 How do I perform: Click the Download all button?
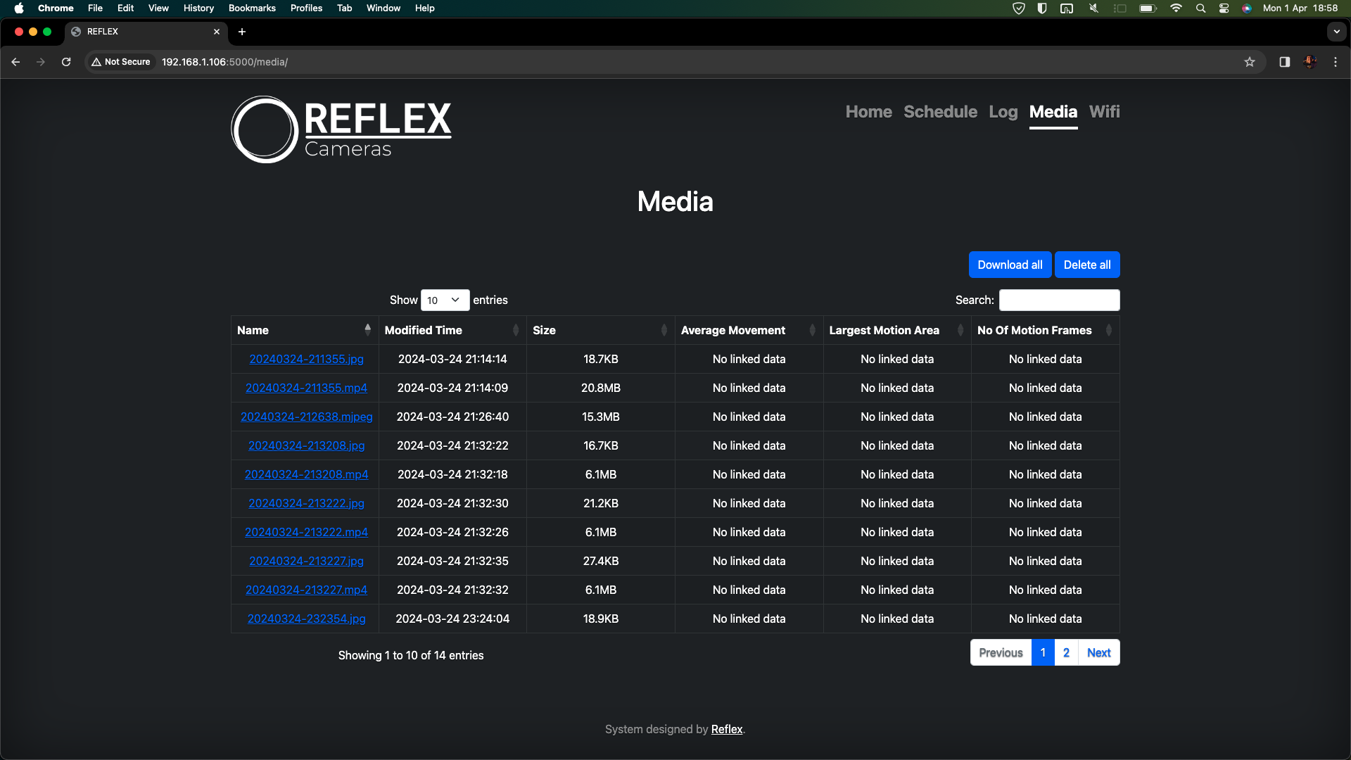pyautogui.click(x=1010, y=265)
